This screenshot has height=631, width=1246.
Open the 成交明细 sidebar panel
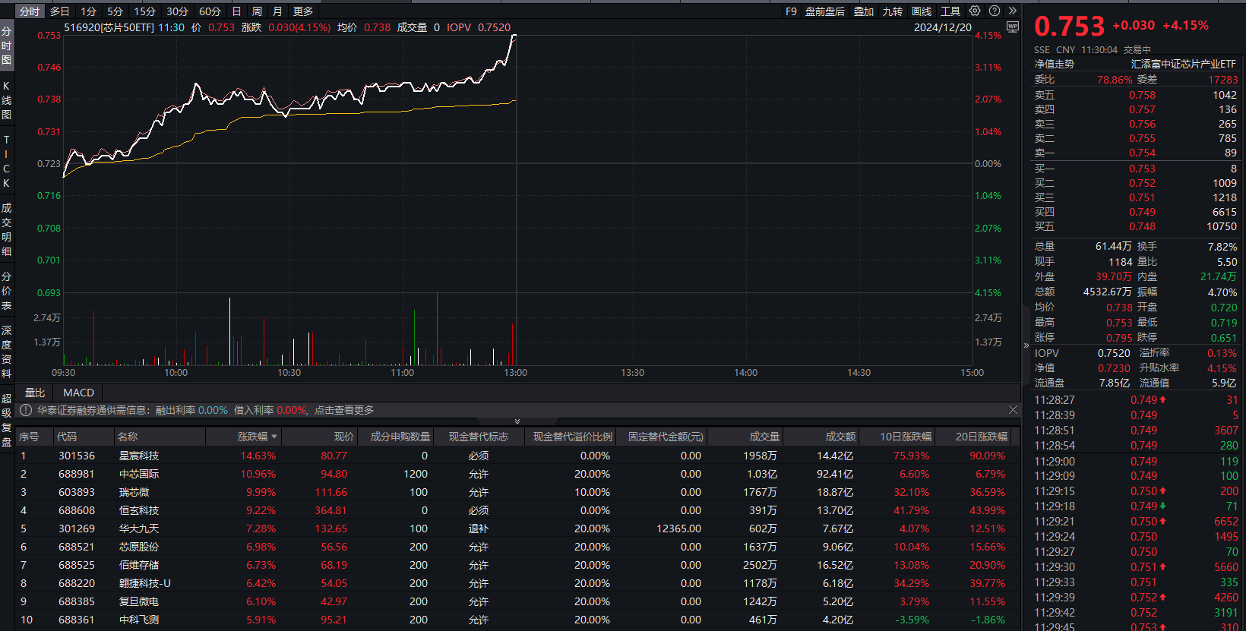pos(7,229)
